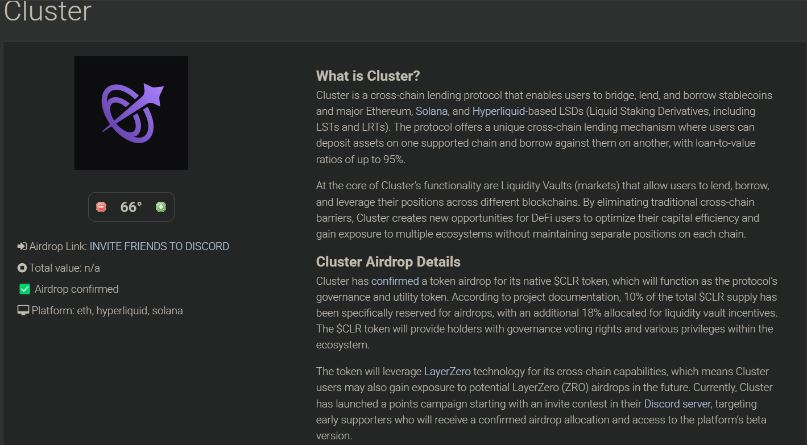Click the Platform monitor icon

23,311
